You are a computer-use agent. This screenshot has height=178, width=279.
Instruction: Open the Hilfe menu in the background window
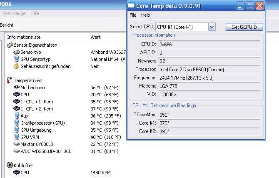coord(35,13)
